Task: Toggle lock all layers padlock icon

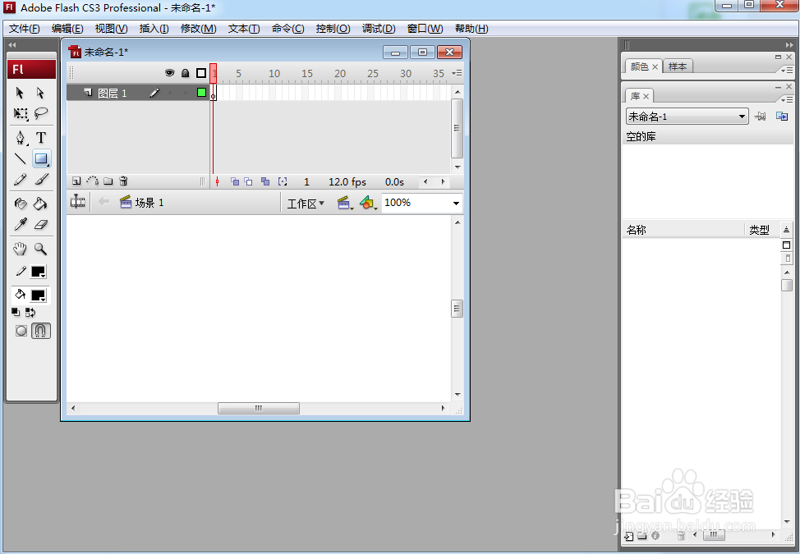Action: point(185,73)
